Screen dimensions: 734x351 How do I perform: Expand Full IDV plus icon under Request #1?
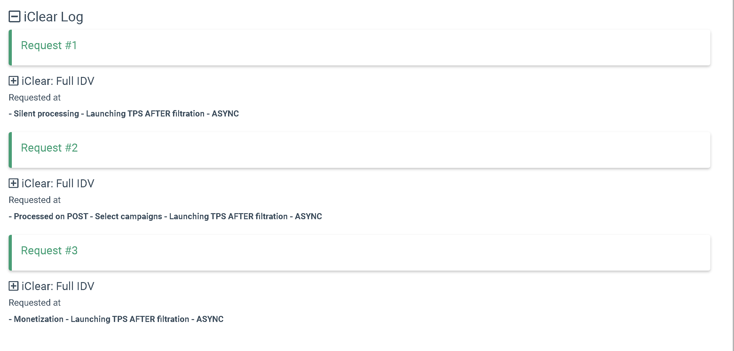[13, 81]
